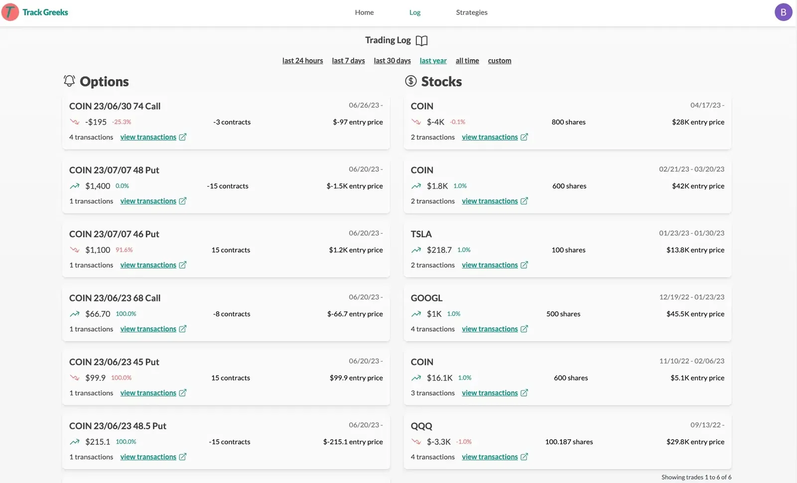797x483 pixels.
Task: Go to the Home tab
Action: [364, 12]
